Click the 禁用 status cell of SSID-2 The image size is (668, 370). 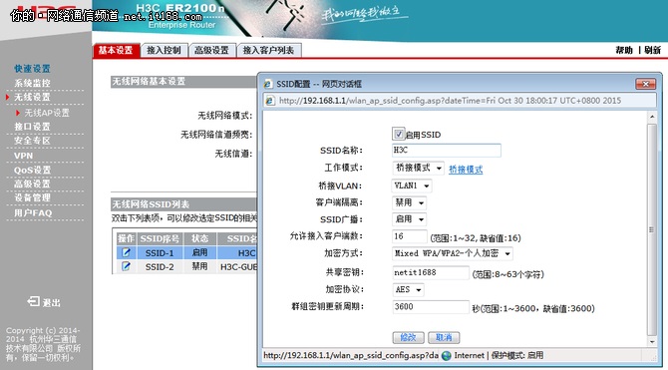pos(199,267)
